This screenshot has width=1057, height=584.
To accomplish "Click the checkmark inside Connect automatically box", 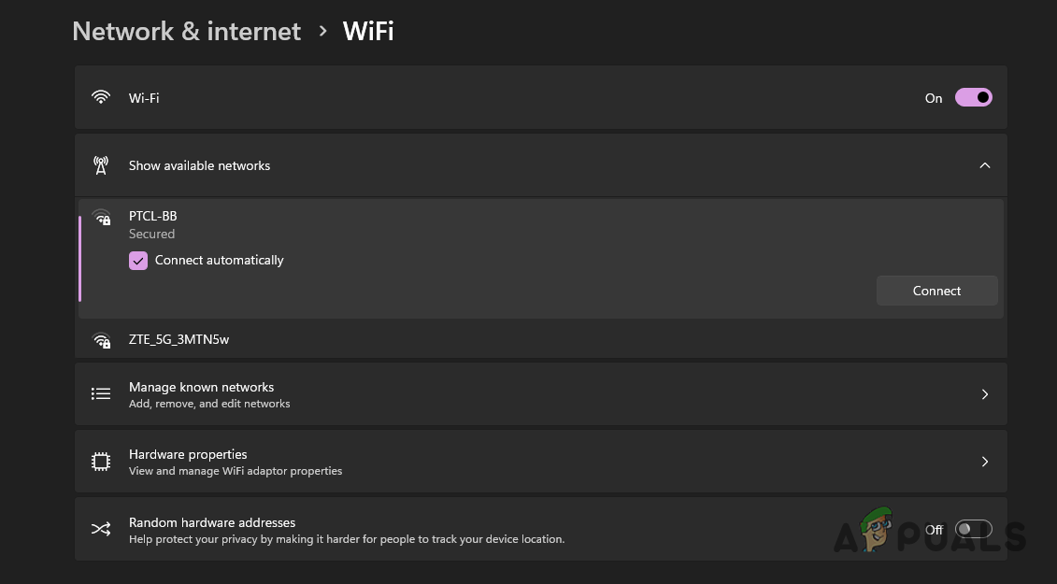I will click(138, 260).
